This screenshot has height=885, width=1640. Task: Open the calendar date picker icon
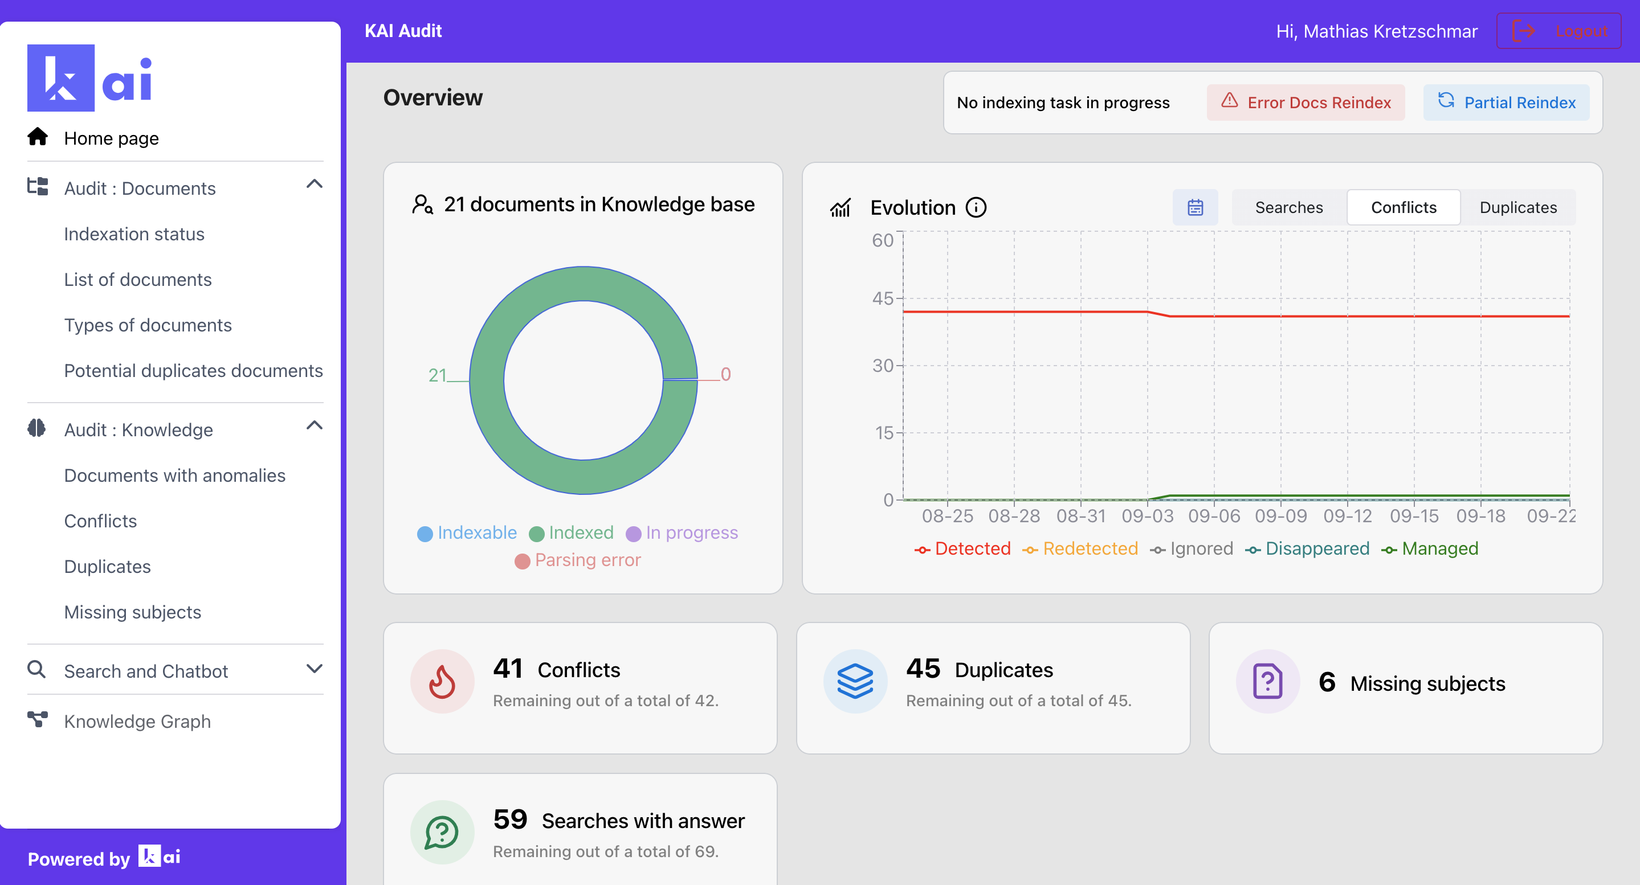click(1195, 207)
